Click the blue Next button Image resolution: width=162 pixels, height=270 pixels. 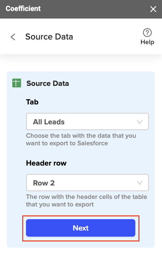coord(81,228)
